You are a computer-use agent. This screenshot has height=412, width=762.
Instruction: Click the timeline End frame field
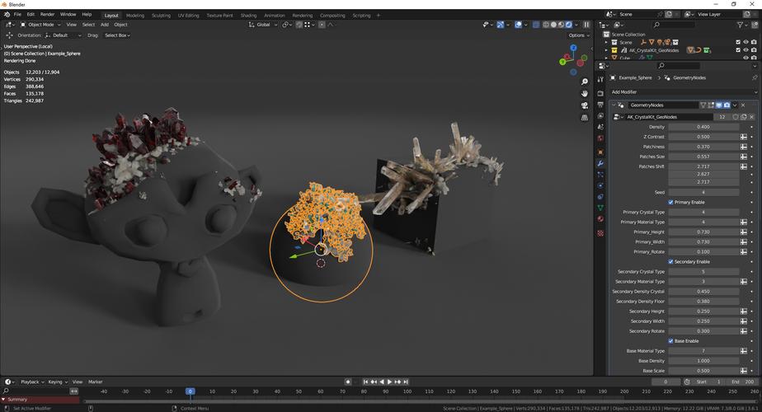pos(742,382)
